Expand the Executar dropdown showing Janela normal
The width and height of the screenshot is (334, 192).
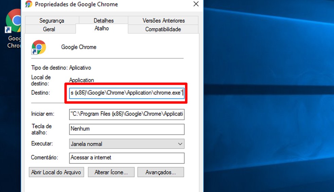coord(127,144)
